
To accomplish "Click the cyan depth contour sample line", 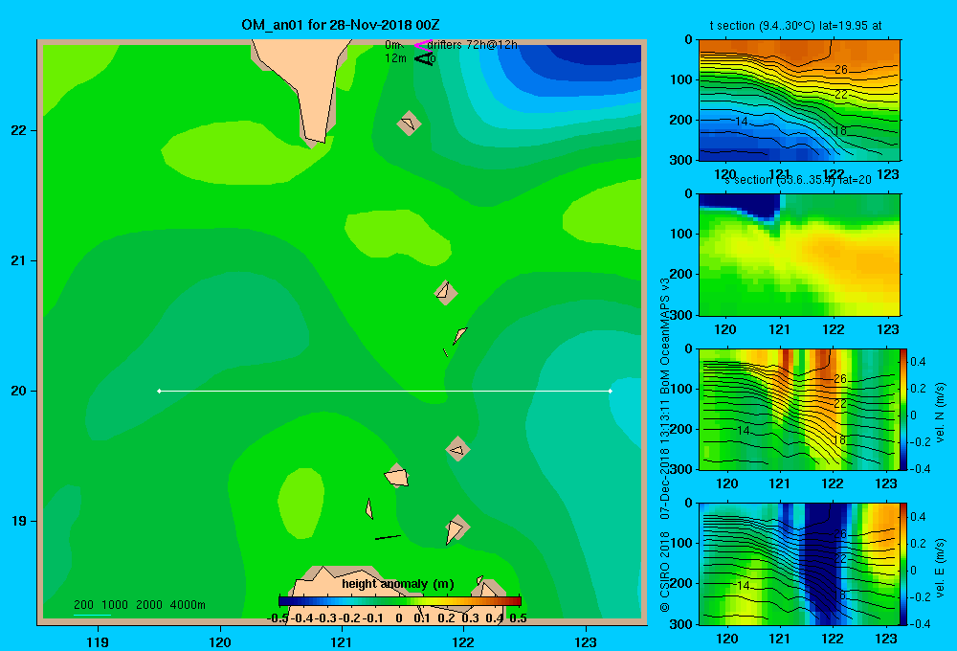I will point(92,615).
